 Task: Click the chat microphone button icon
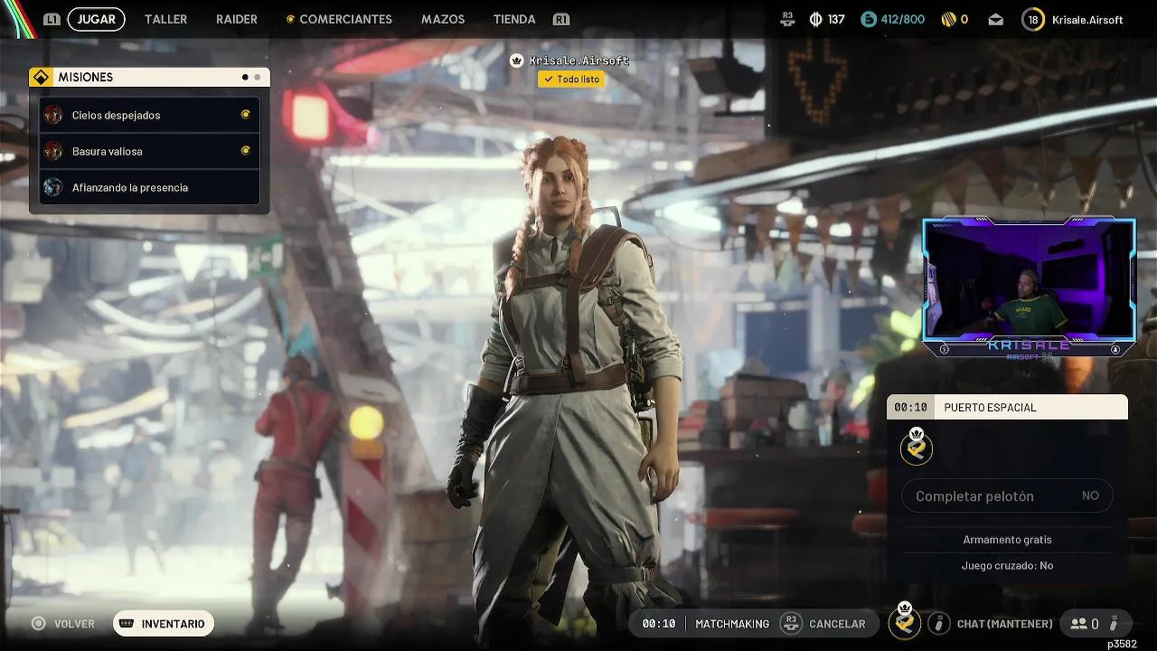(x=939, y=623)
